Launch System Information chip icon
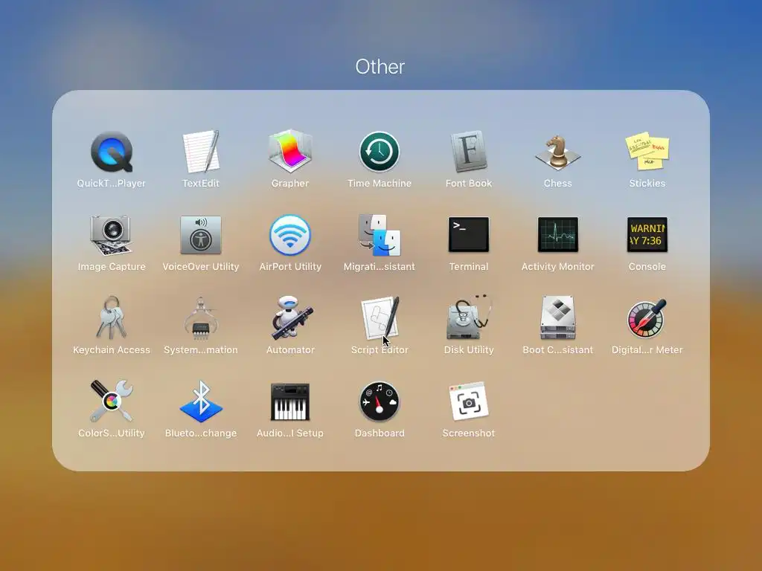 (201, 318)
